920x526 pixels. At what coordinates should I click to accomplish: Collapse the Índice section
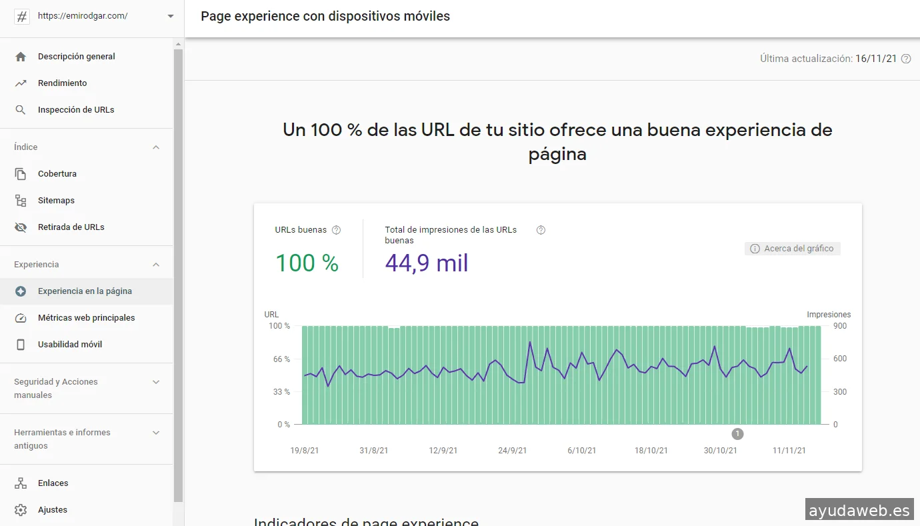tap(156, 147)
